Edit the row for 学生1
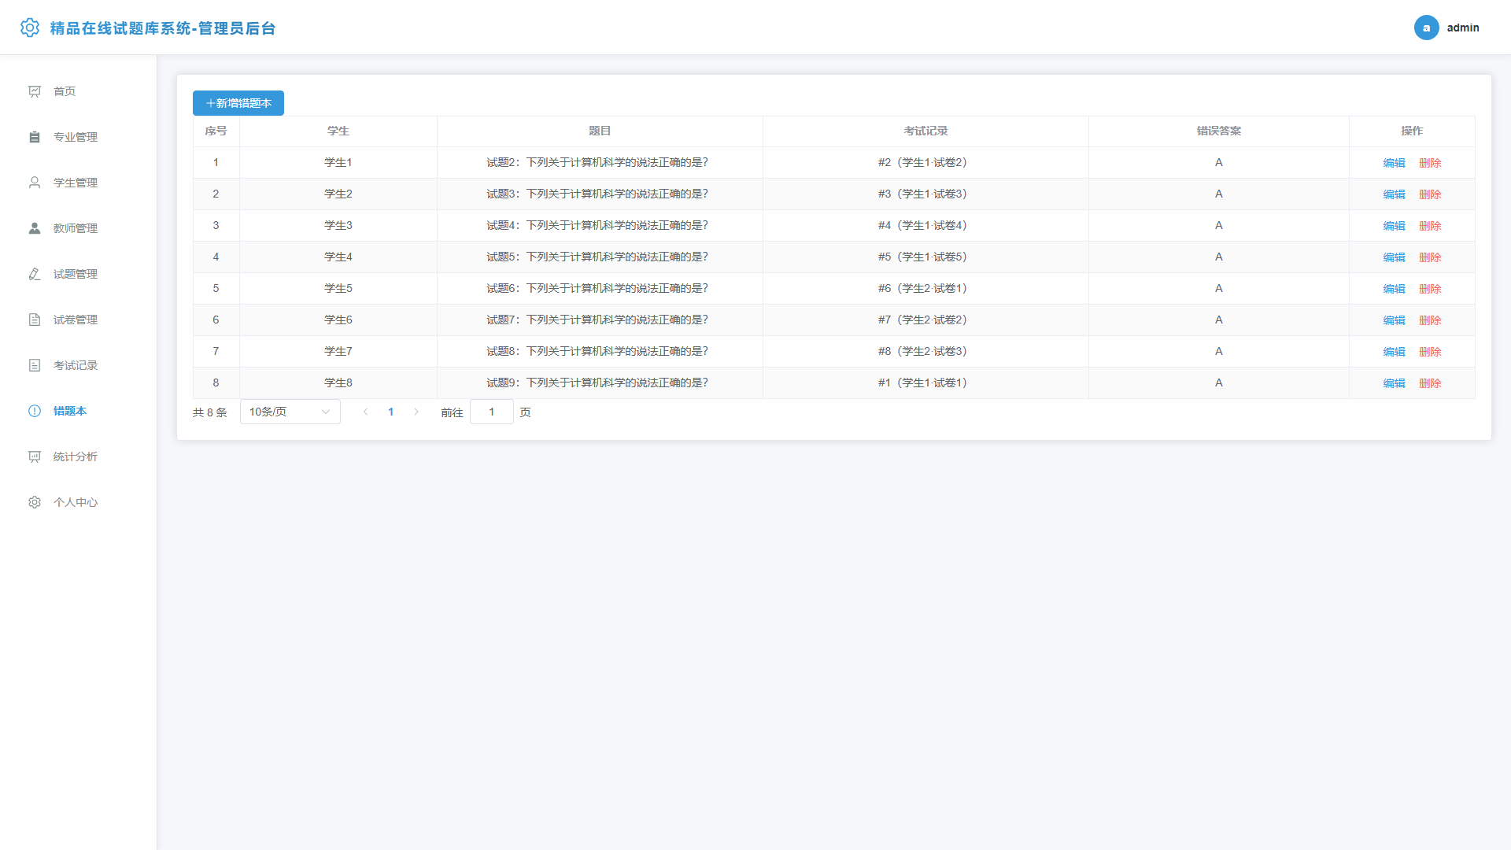The width and height of the screenshot is (1511, 850). point(1394,163)
